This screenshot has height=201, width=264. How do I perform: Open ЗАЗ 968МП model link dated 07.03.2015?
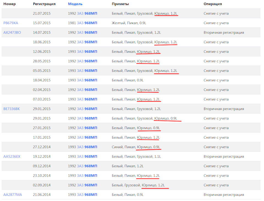pos(87,99)
